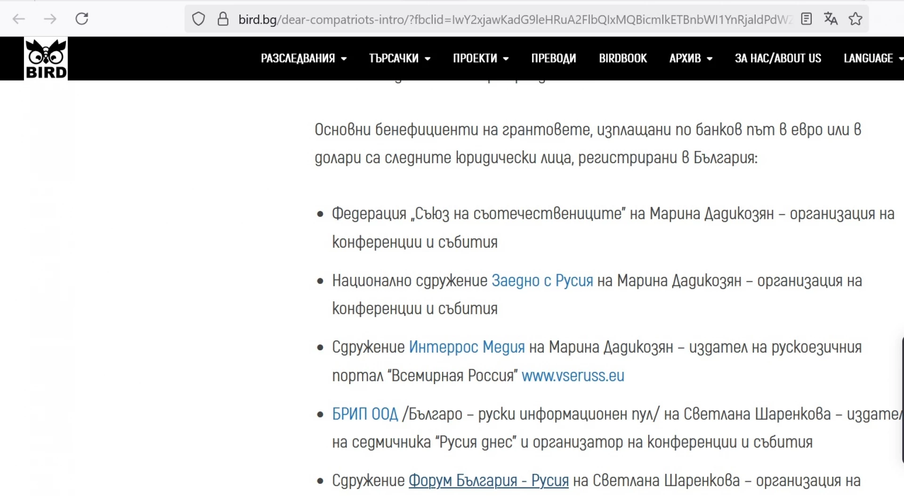Screen dimensions: 904x496
Task: Expand the ТЪРСАЧКИ dropdown menu
Action: tap(400, 58)
